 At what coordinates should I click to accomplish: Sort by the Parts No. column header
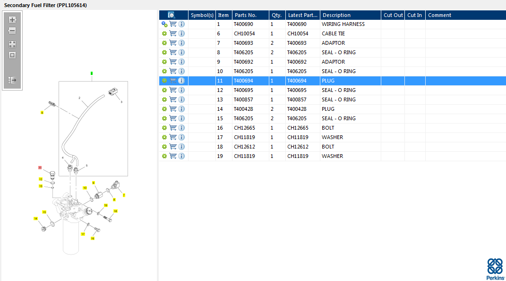click(250, 15)
